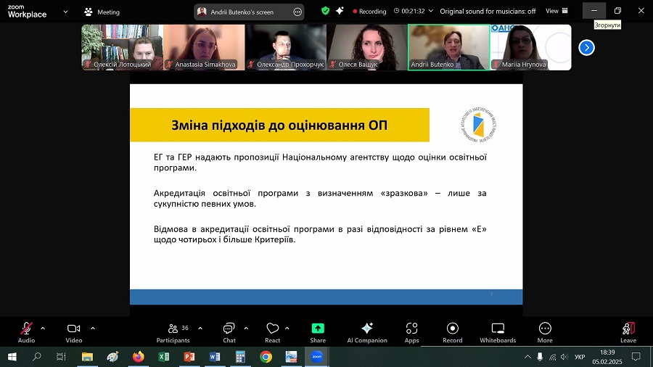Expand video options arrow beside Video
653x367 pixels.
click(93, 328)
